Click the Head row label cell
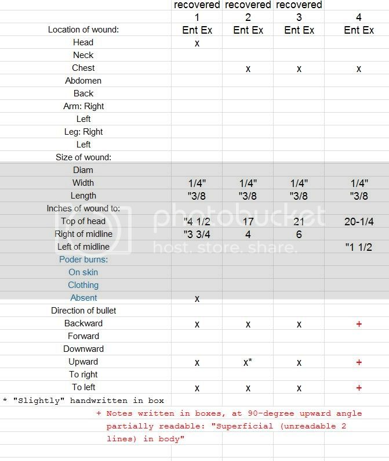The height and width of the screenshot is (461, 389). 83,42
